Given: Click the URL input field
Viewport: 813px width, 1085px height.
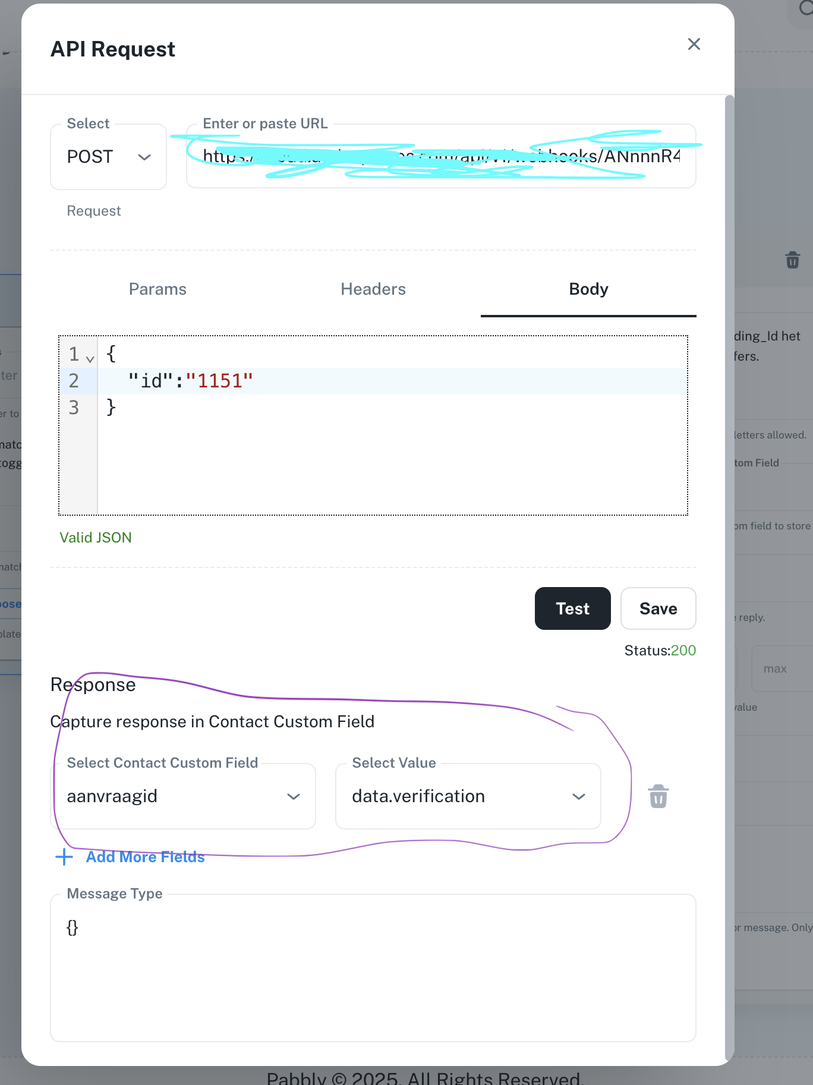Looking at the screenshot, I should point(441,156).
